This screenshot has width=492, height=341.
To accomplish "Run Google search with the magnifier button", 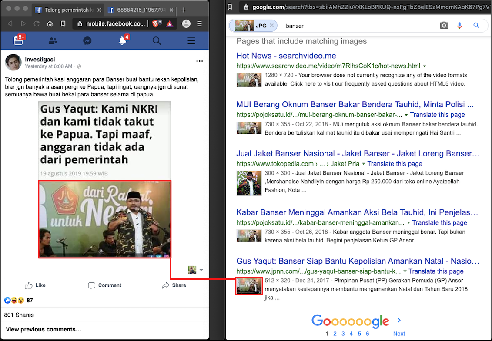I will point(476,26).
